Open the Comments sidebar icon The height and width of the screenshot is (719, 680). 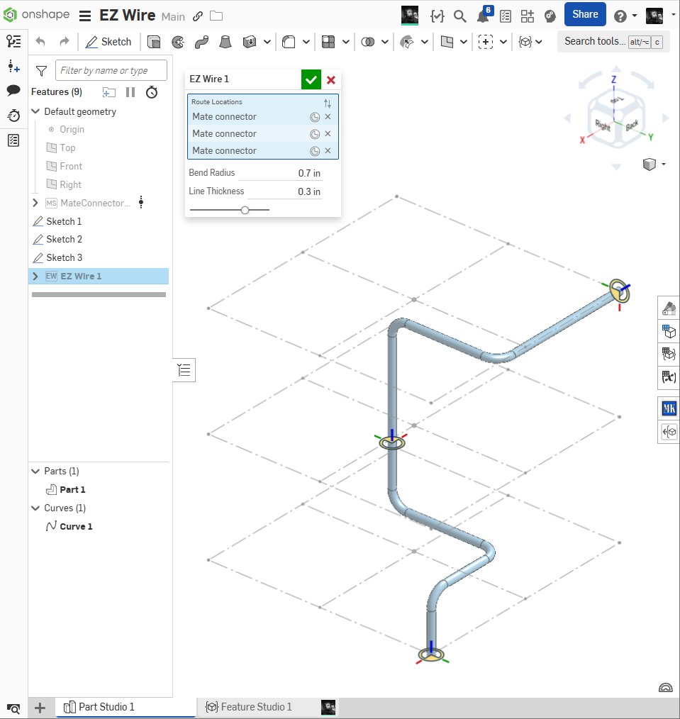[x=13, y=90]
